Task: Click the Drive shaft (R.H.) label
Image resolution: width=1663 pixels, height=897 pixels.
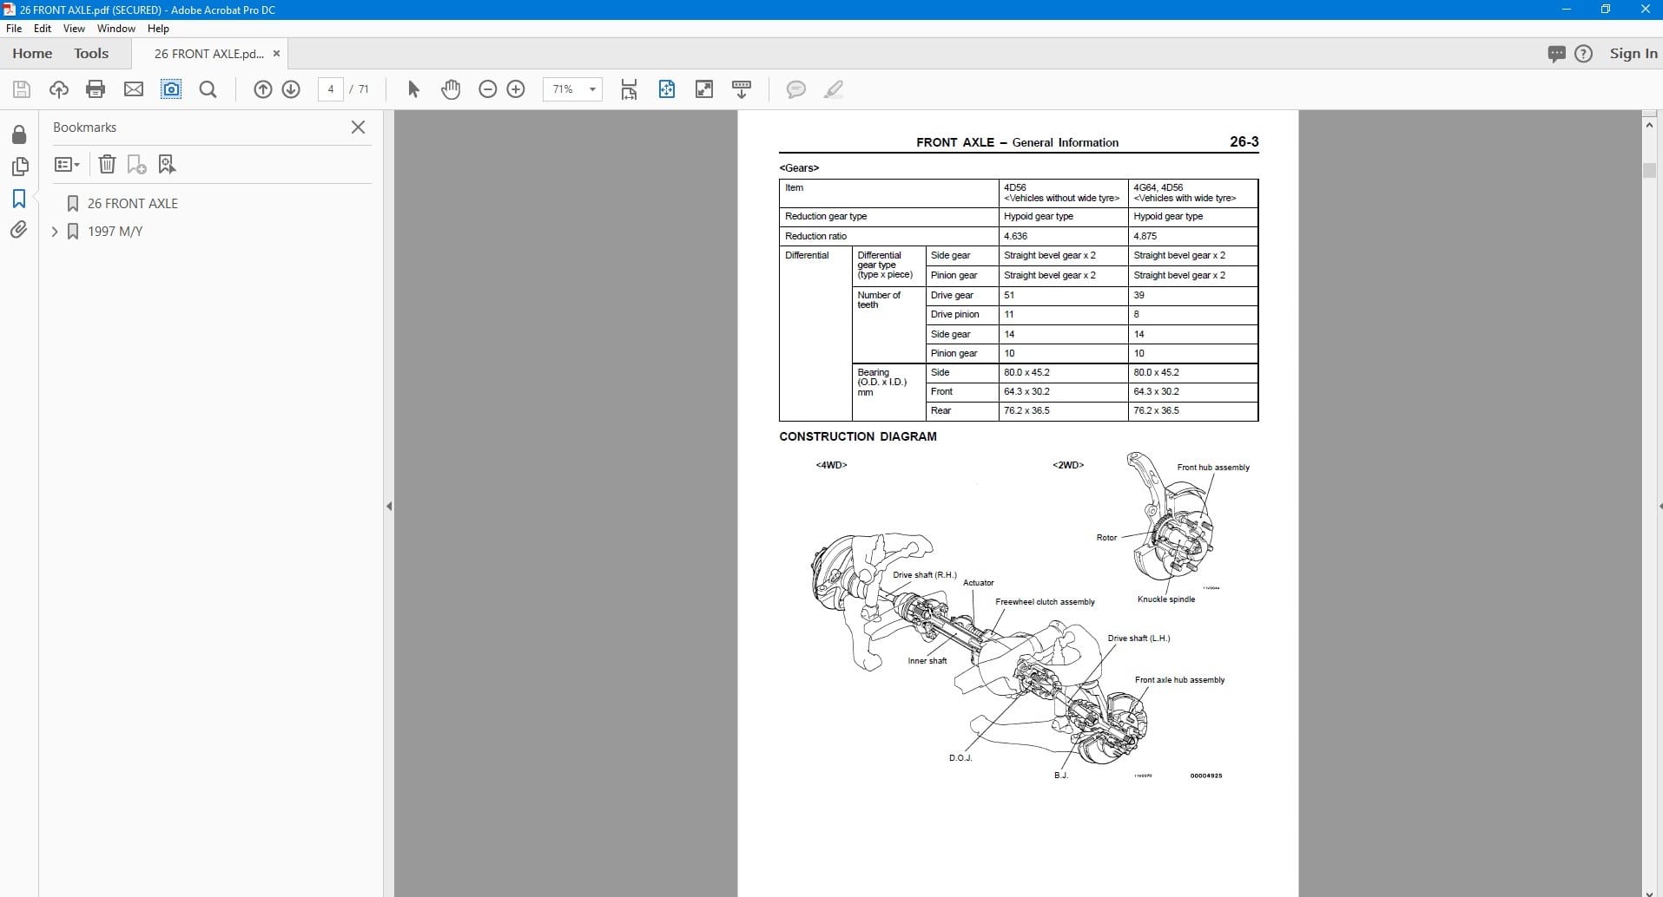Action: (925, 575)
